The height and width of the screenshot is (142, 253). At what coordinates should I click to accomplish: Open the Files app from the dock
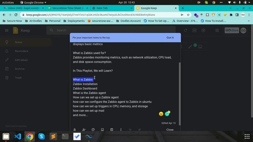coord(6,136)
